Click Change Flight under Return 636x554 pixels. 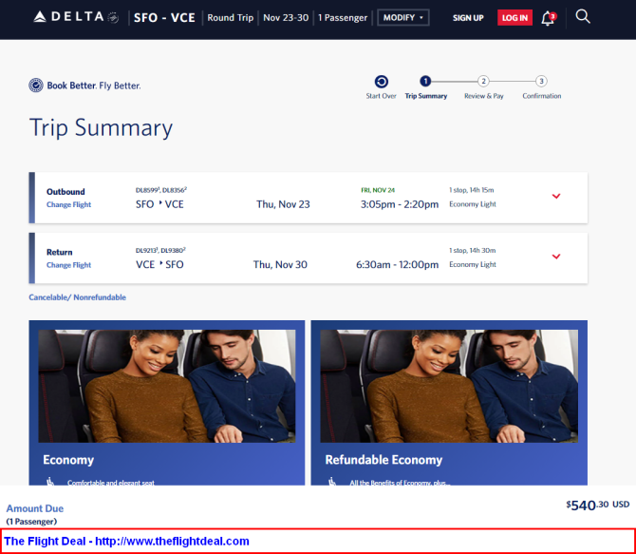[x=69, y=265]
